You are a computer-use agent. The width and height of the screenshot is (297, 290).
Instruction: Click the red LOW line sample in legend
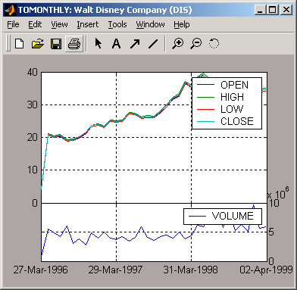tap(205, 109)
